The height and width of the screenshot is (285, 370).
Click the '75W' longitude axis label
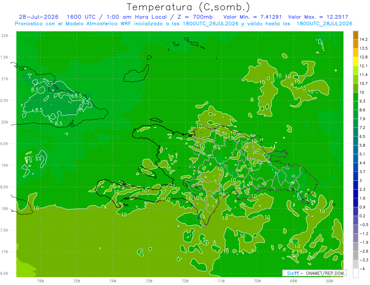pos(77,281)
